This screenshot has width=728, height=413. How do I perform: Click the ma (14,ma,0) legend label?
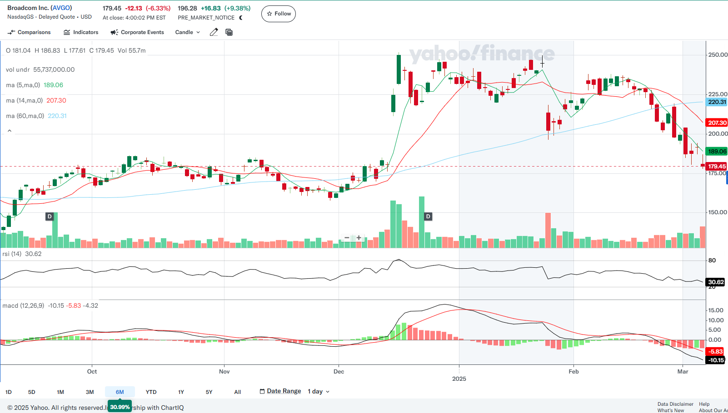pyautogui.click(x=25, y=100)
